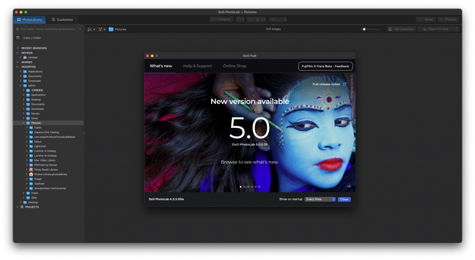
Task: Open the What's new tab in DxO Hub
Action: (161, 66)
